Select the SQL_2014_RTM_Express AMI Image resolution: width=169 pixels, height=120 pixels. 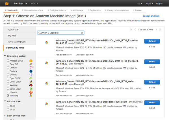[152, 41]
